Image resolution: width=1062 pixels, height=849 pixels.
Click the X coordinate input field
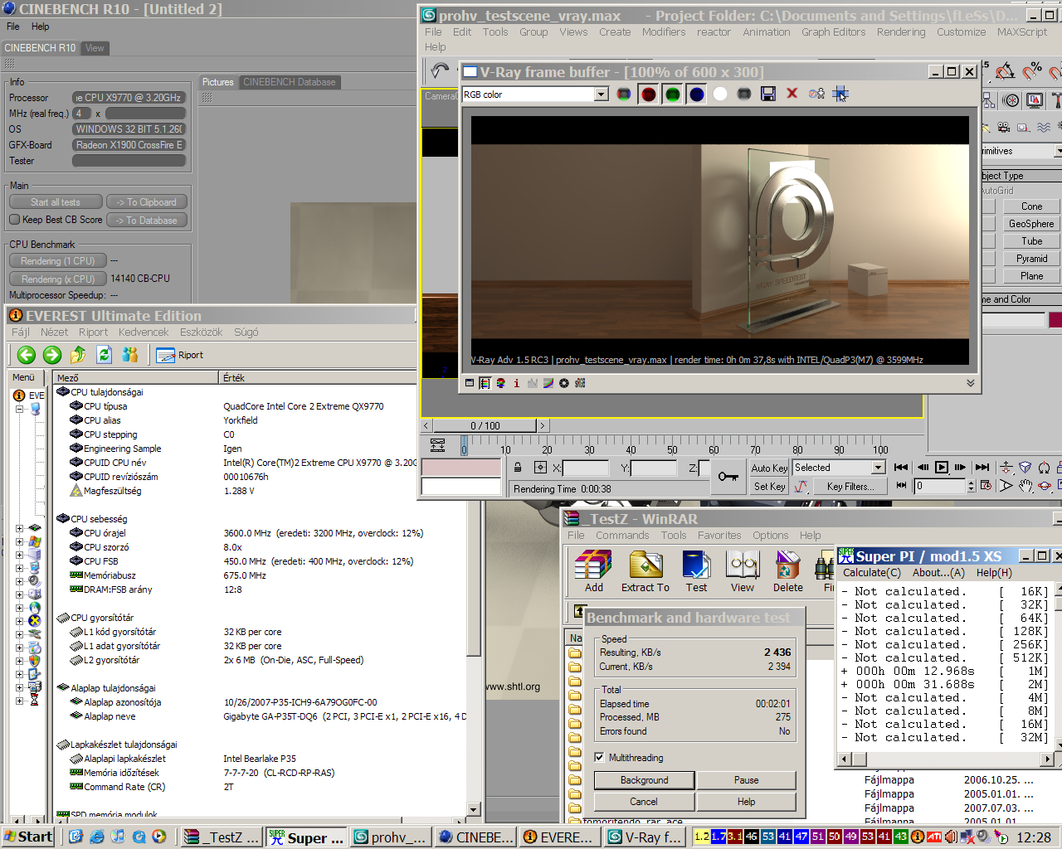click(x=586, y=468)
